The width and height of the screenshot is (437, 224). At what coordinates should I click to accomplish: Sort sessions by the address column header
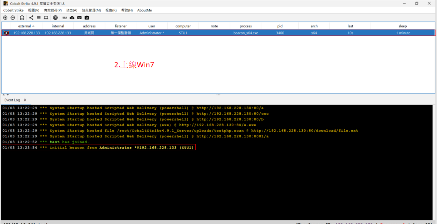pyautogui.click(x=89, y=26)
